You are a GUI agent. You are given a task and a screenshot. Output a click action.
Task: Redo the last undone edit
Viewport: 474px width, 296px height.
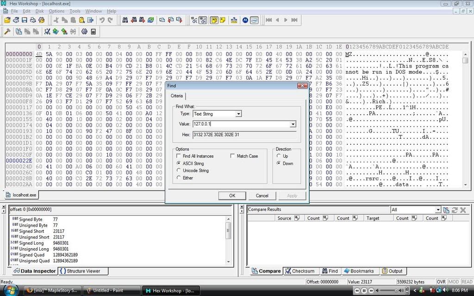point(110,20)
